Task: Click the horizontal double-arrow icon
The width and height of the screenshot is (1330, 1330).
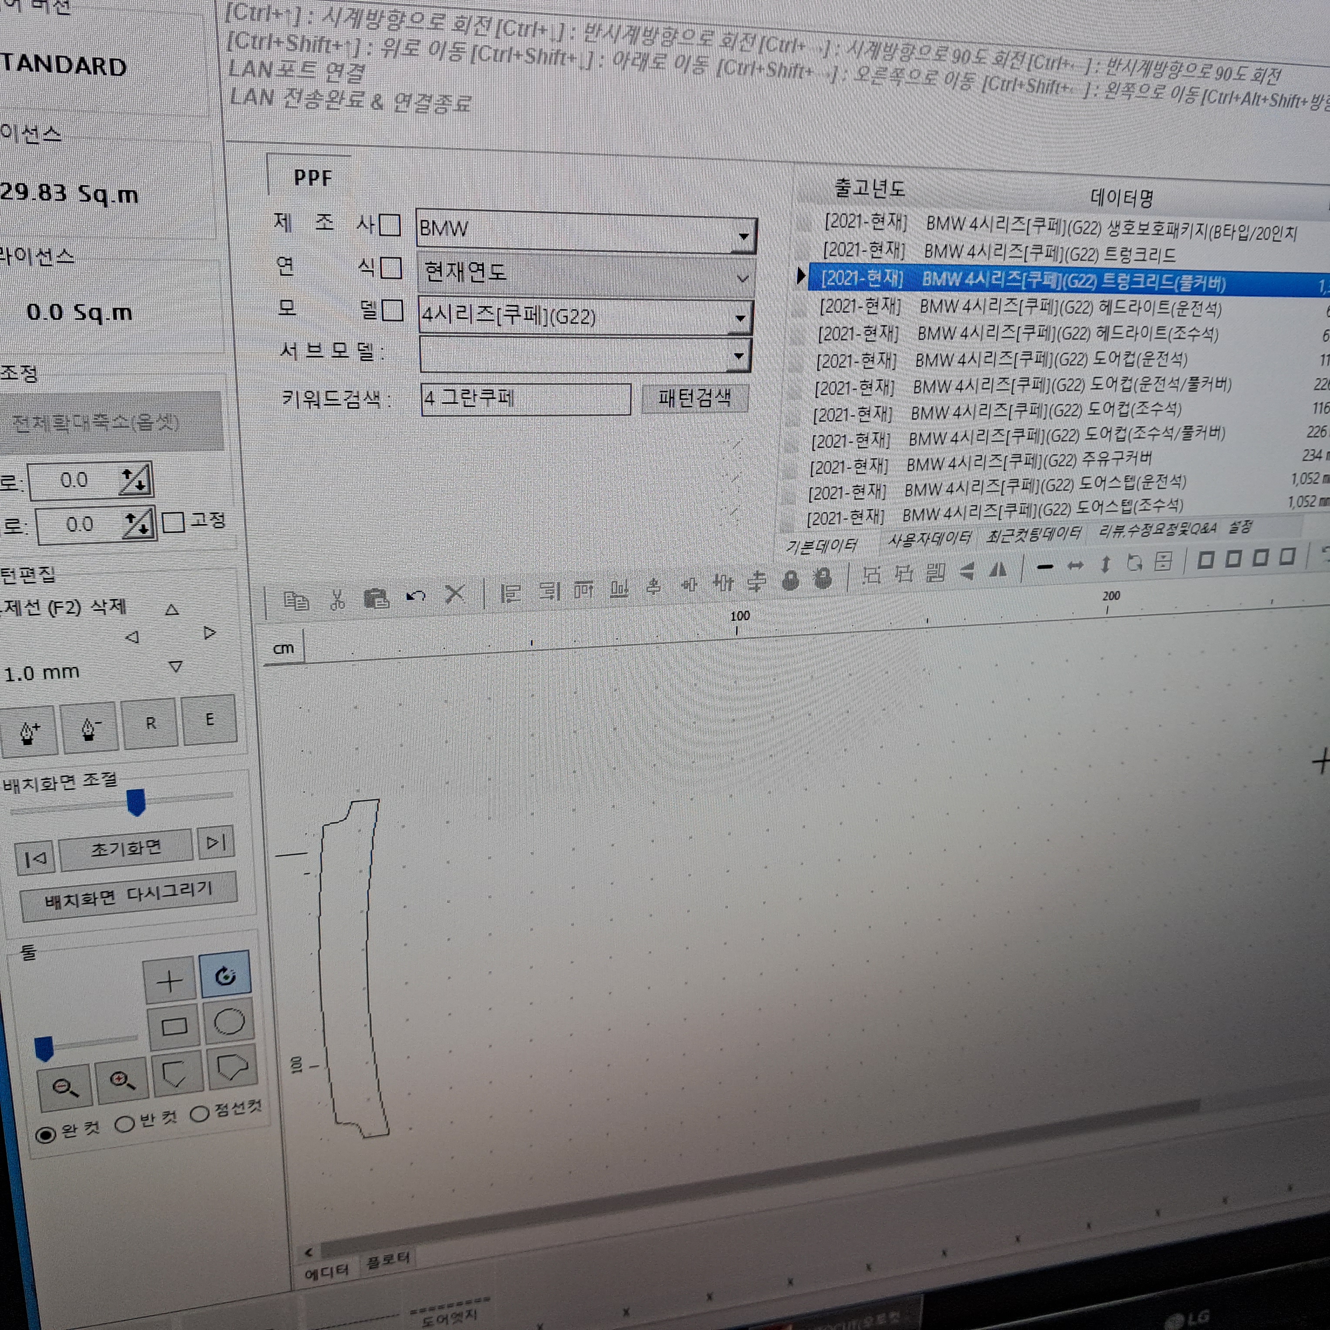Action: point(1075,566)
